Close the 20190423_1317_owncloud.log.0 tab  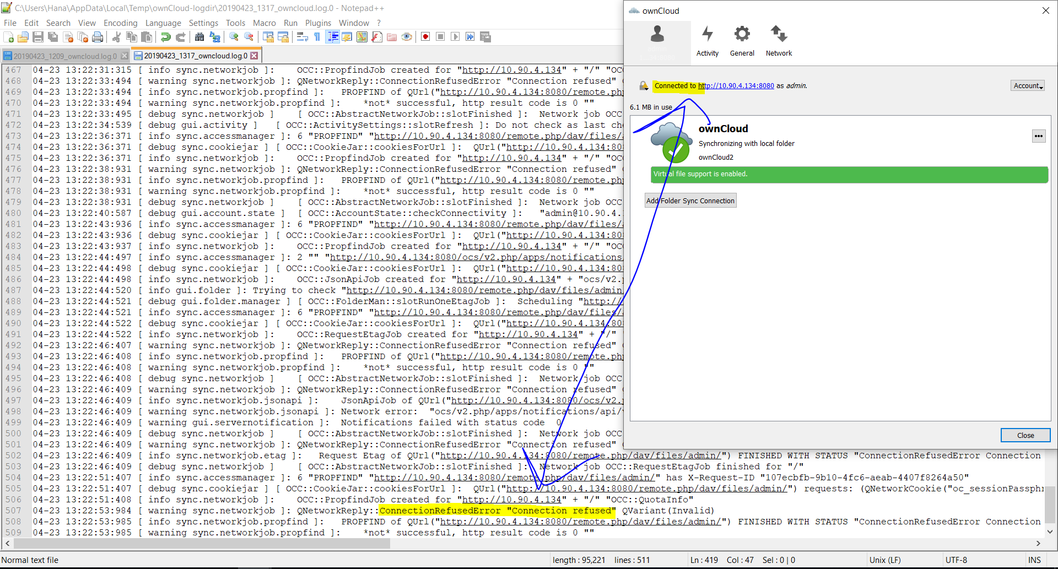[x=254, y=56]
